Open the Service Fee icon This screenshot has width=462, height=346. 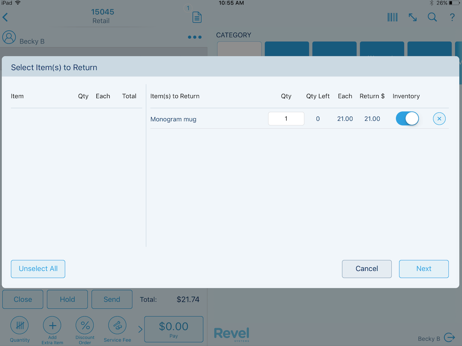tap(117, 326)
